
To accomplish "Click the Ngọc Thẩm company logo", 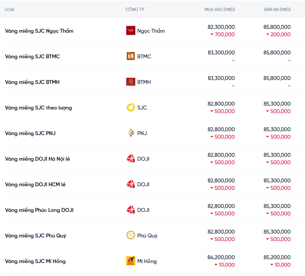I will pyautogui.click(x=130, y=30).
